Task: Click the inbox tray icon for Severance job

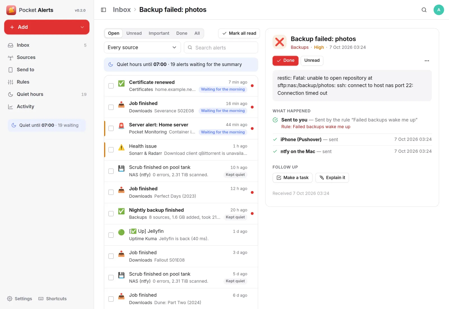Action: [x=121, y=104]
